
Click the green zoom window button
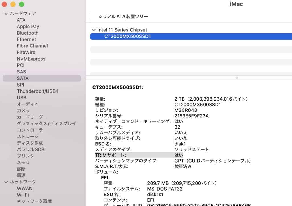coord(22,4)
